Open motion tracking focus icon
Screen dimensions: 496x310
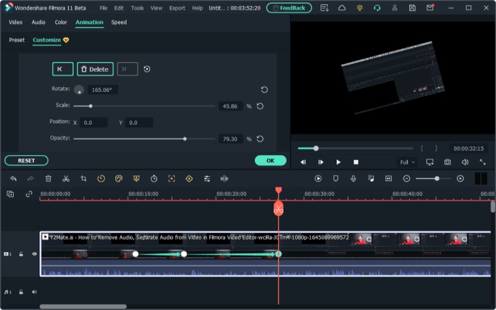172,179
